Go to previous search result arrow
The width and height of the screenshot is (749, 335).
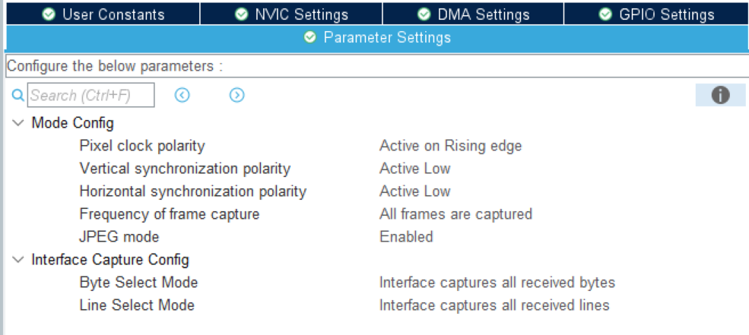(182, 95)
